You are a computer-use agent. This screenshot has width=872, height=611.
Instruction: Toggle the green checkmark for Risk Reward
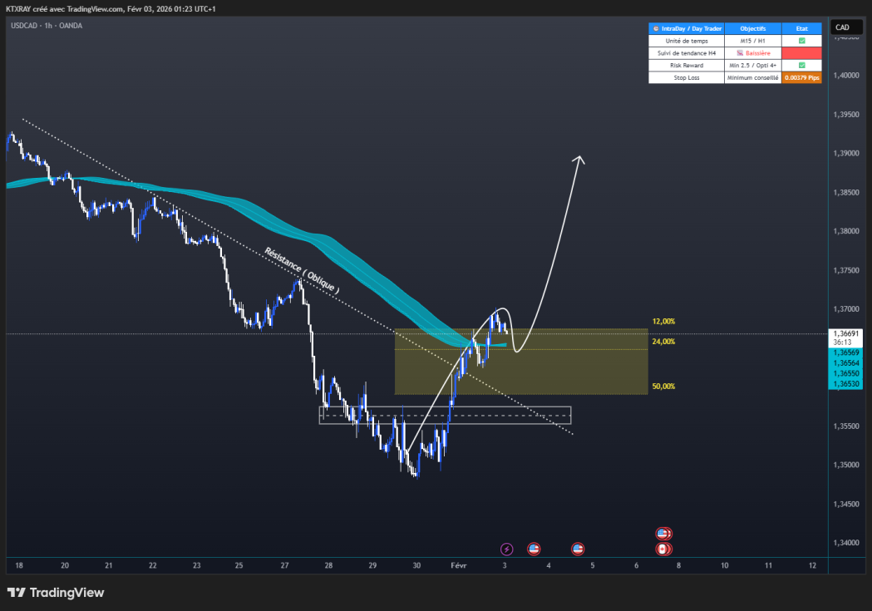[x=801, y=65]
